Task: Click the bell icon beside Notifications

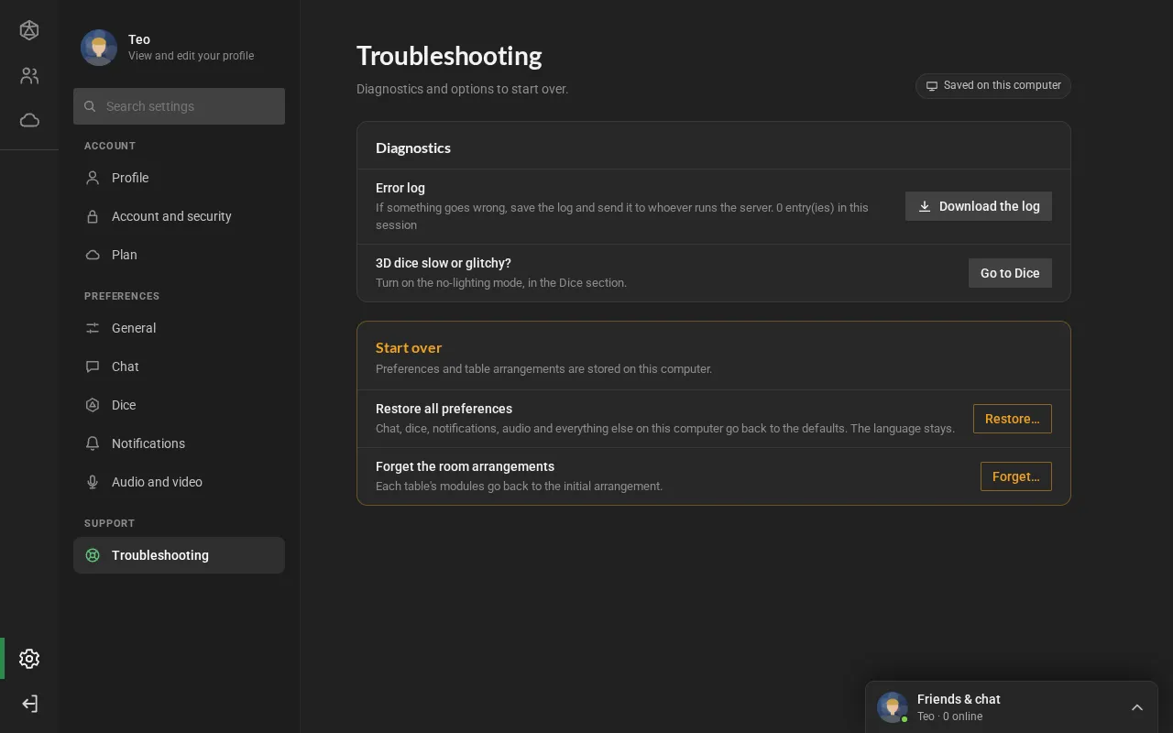Action: pyautogui.click(x=93, y=443)
